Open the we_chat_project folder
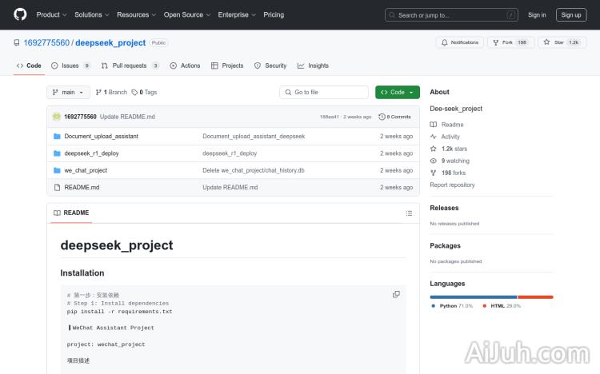 86,170
